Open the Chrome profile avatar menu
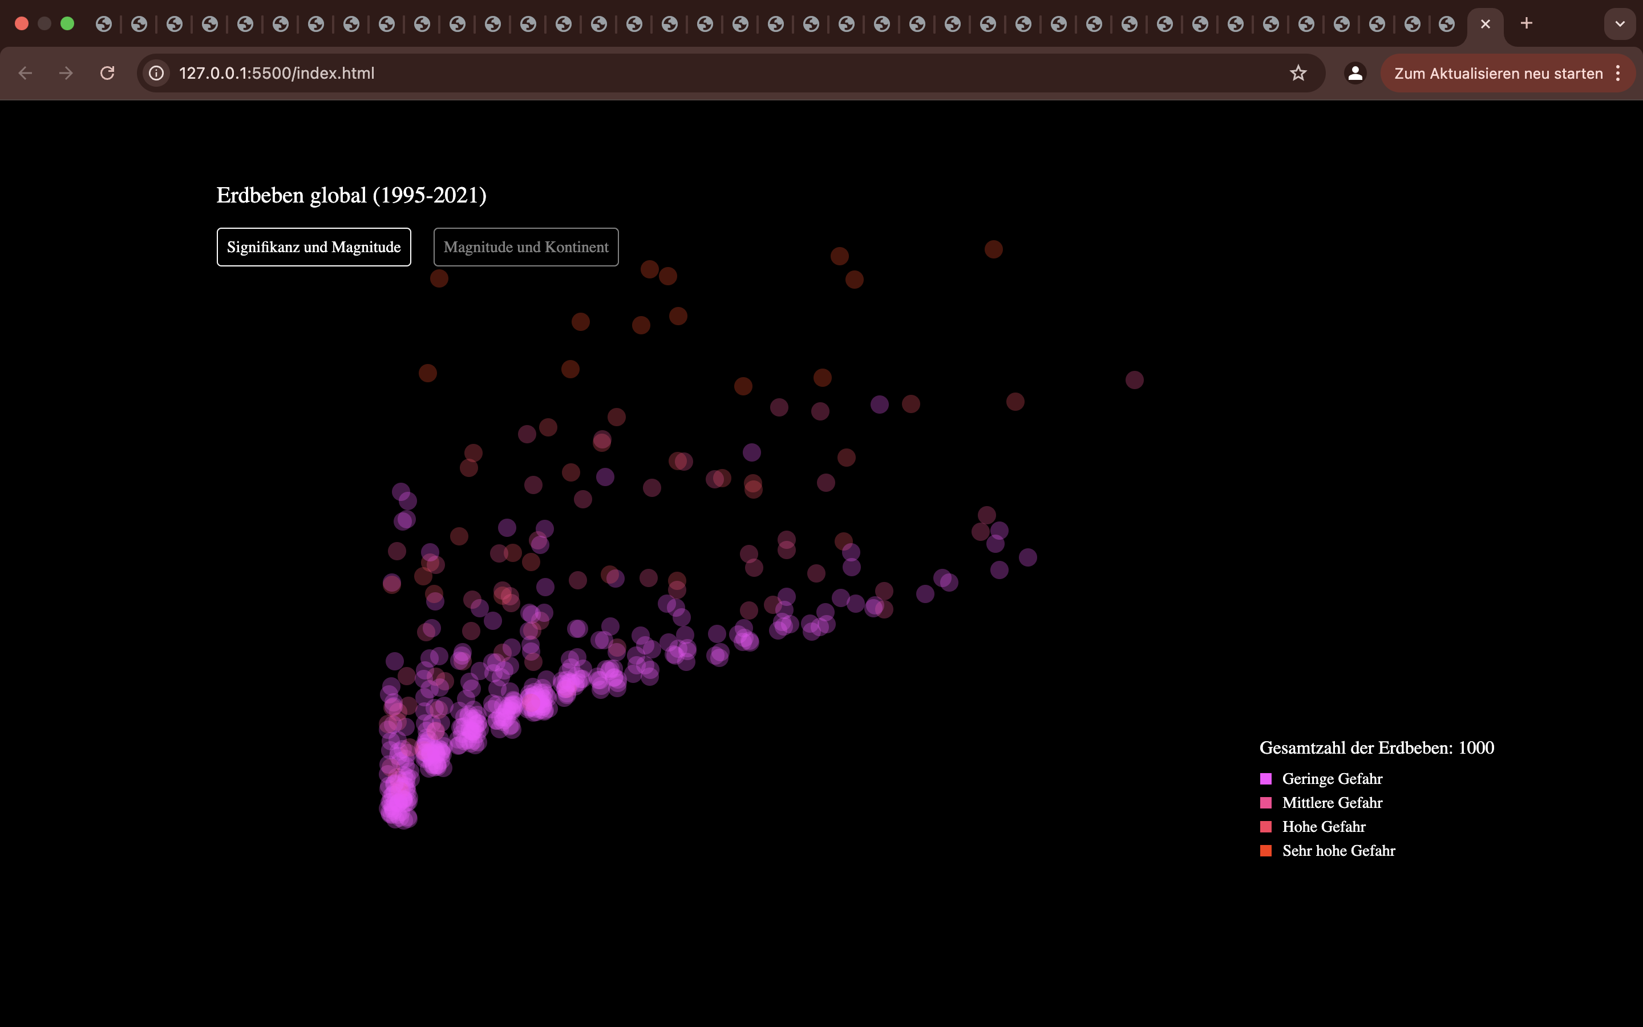 coord(1355,74)
